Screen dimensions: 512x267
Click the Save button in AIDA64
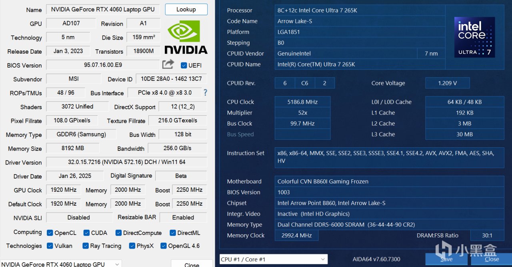(446, 259)
